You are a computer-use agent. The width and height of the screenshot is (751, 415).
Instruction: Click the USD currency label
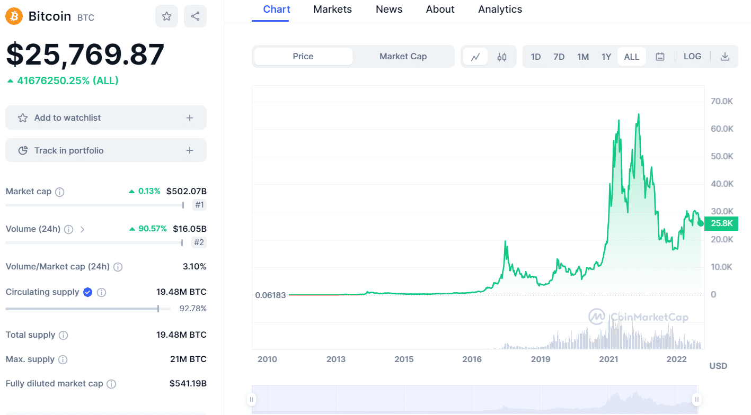pyautogui.click(x=718, y=366)
